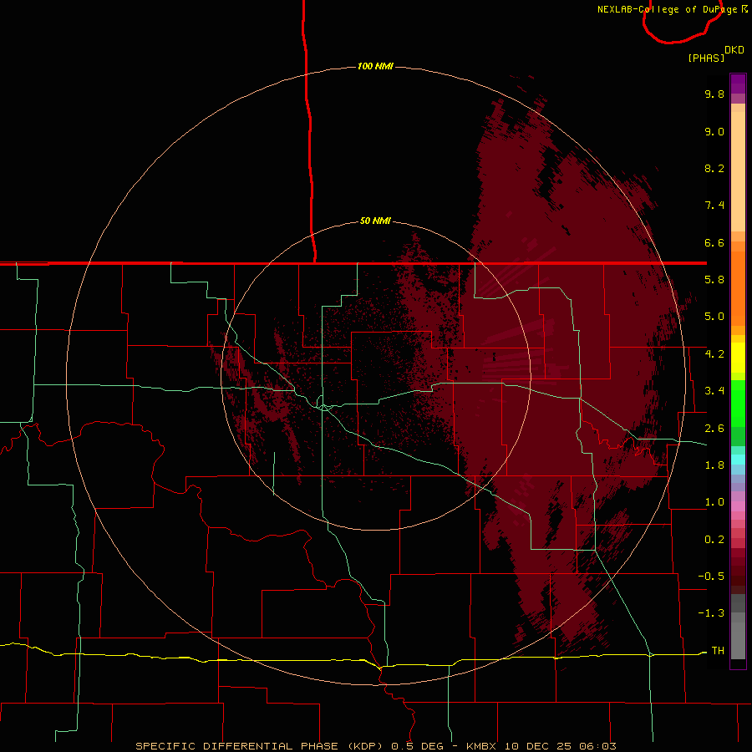Click the 1.0 value on the color scale
752x752 pixels.
coord(714,502)
